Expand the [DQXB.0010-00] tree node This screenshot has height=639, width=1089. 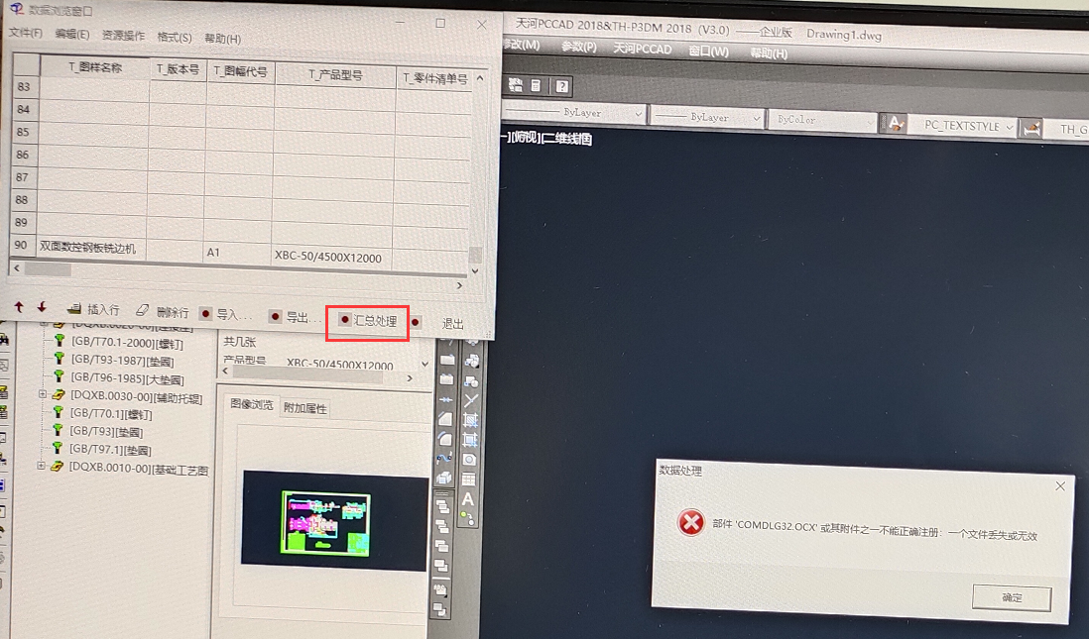(x=42, y=467)
